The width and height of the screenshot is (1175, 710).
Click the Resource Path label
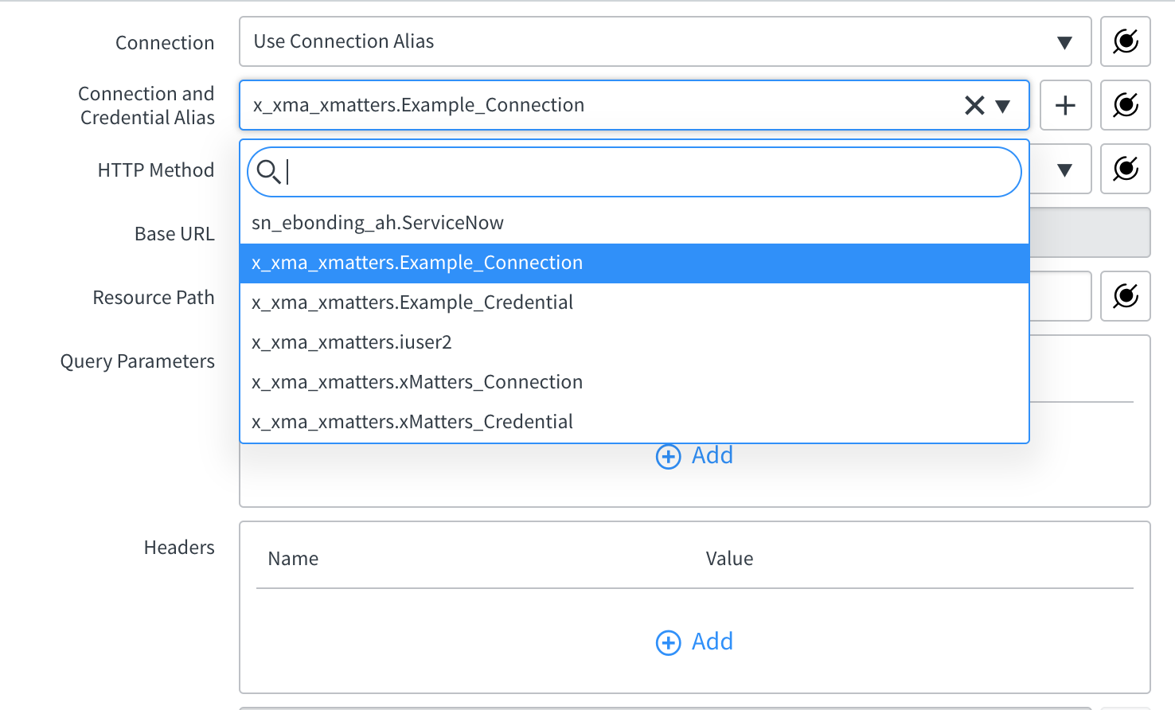click(x=154, y=298)
